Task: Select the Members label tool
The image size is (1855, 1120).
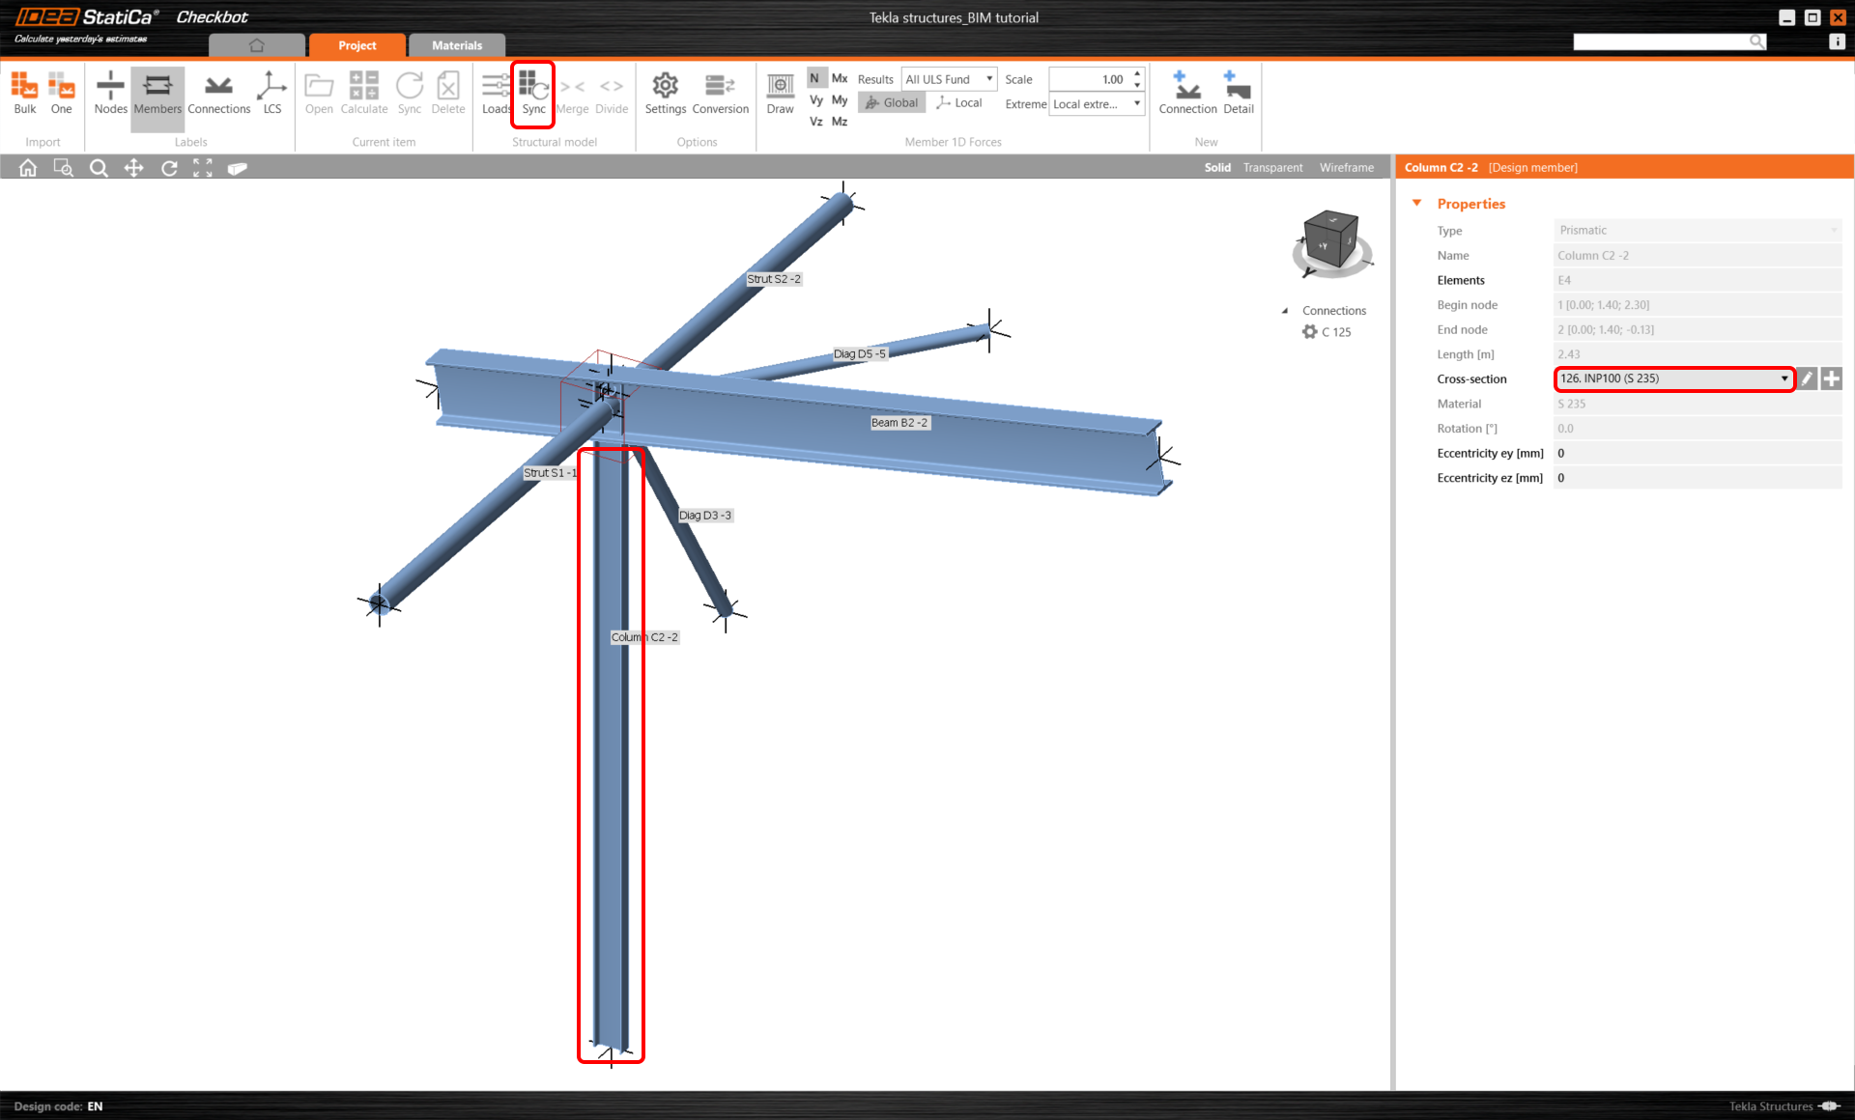Action: coord(157,94)
